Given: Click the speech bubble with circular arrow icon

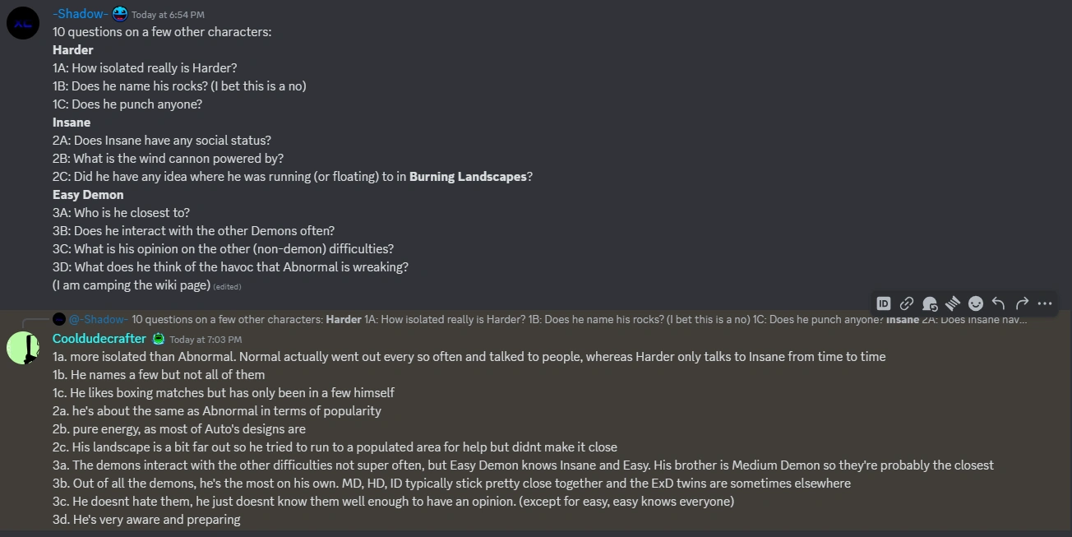Looking at the screenshot, I should [930, 303].
